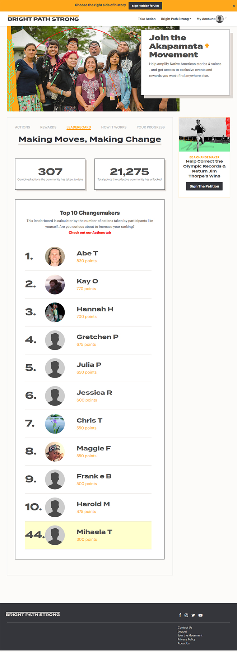Close the orange petition banner

pos(234,6)
